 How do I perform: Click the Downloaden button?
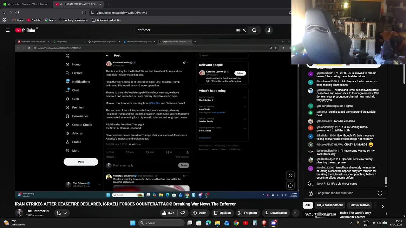[276, 213]
